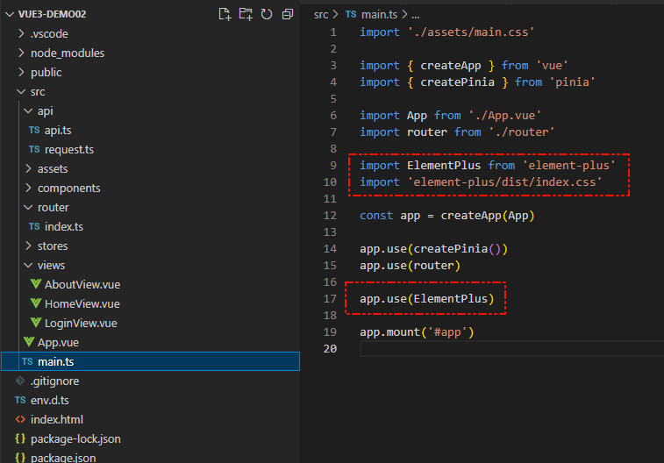Collapse the router folder chevron
This screenshot has height=463, width=664.
click(28, 207)
